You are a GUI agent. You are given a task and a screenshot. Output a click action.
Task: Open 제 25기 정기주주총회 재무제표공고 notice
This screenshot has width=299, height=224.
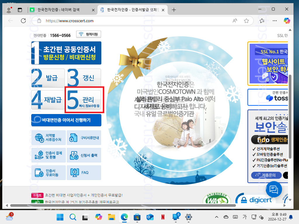tap(82, 202)
